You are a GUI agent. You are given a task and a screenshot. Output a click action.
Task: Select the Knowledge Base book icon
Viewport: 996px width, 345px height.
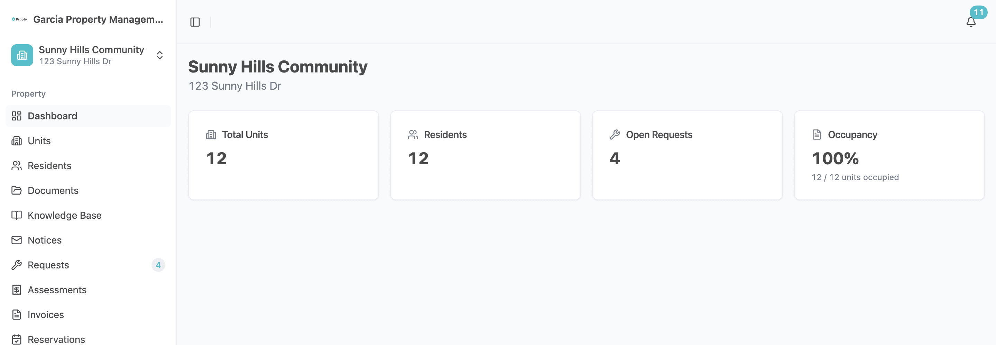point(17,215)
